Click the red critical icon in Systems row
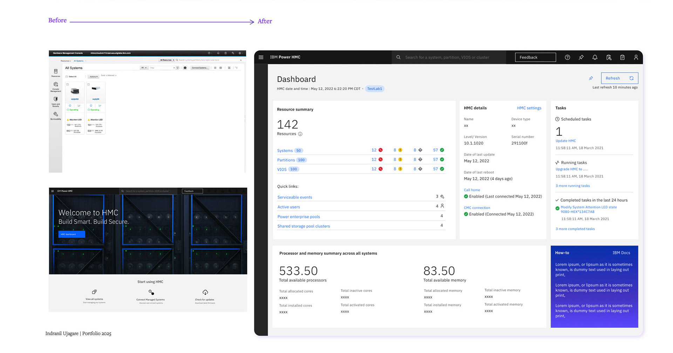This screenshot has height=353, width=673. pos(380,150)
